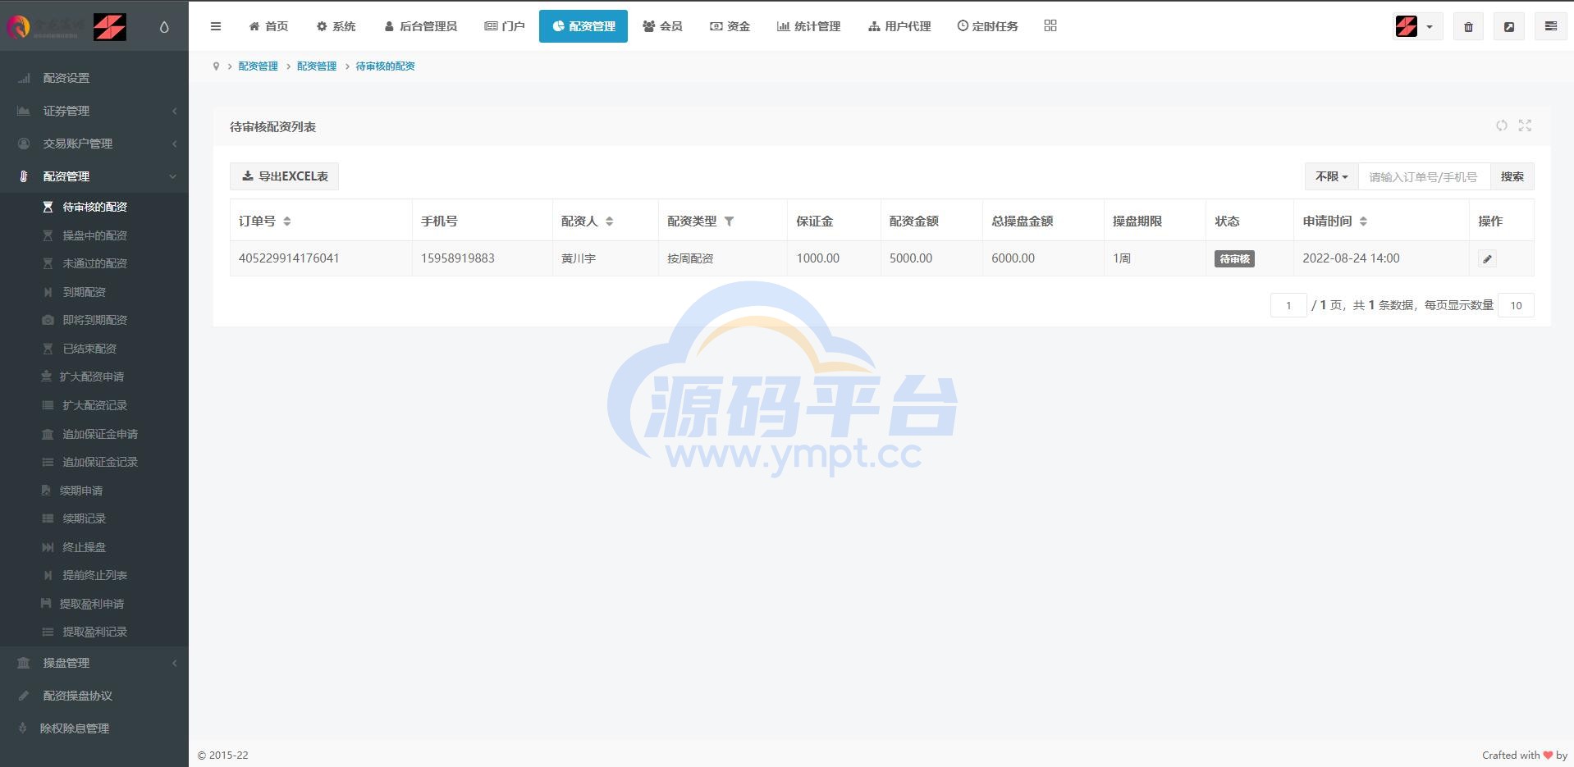Open 已结束配资 sidebar item
Viewport: 1574px width, 767px height.
[94, 349]
